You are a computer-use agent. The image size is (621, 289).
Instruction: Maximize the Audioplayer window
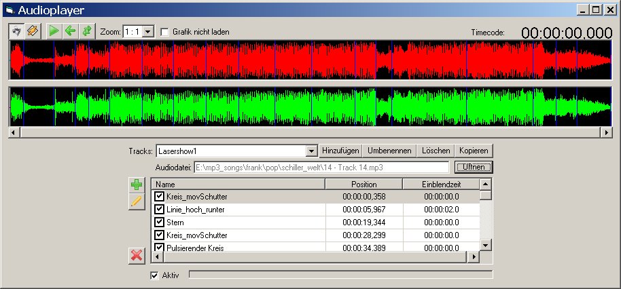[x=596, y=10]
